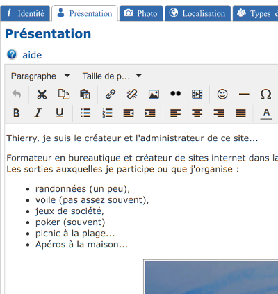Click the 'Apéros à la maison...' bullet
The width and height of the screenshot is (278, 294).
81,245
